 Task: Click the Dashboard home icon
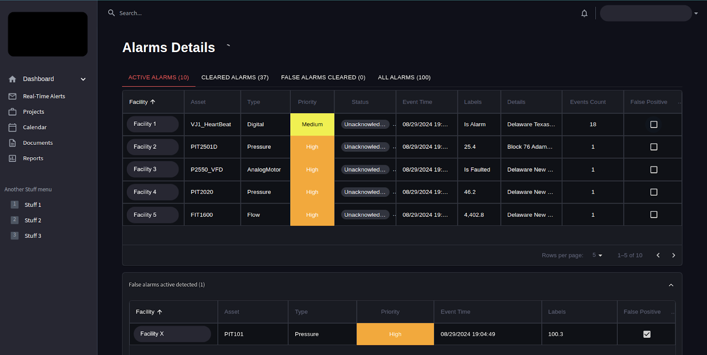[x=12, y=79]
